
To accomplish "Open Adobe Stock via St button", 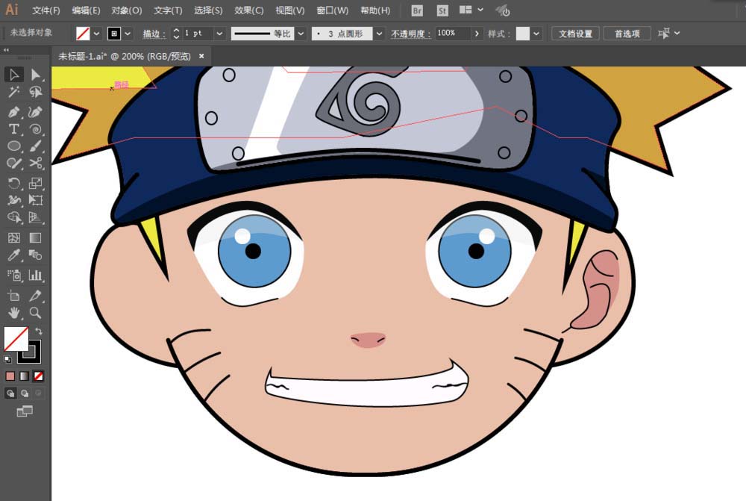I will pos(442,10).
